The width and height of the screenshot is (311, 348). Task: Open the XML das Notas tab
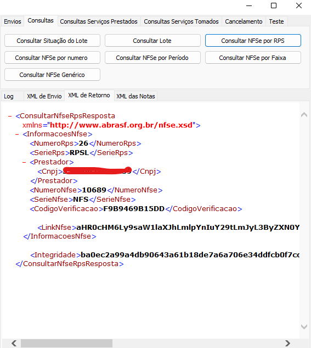coord(135,96)
